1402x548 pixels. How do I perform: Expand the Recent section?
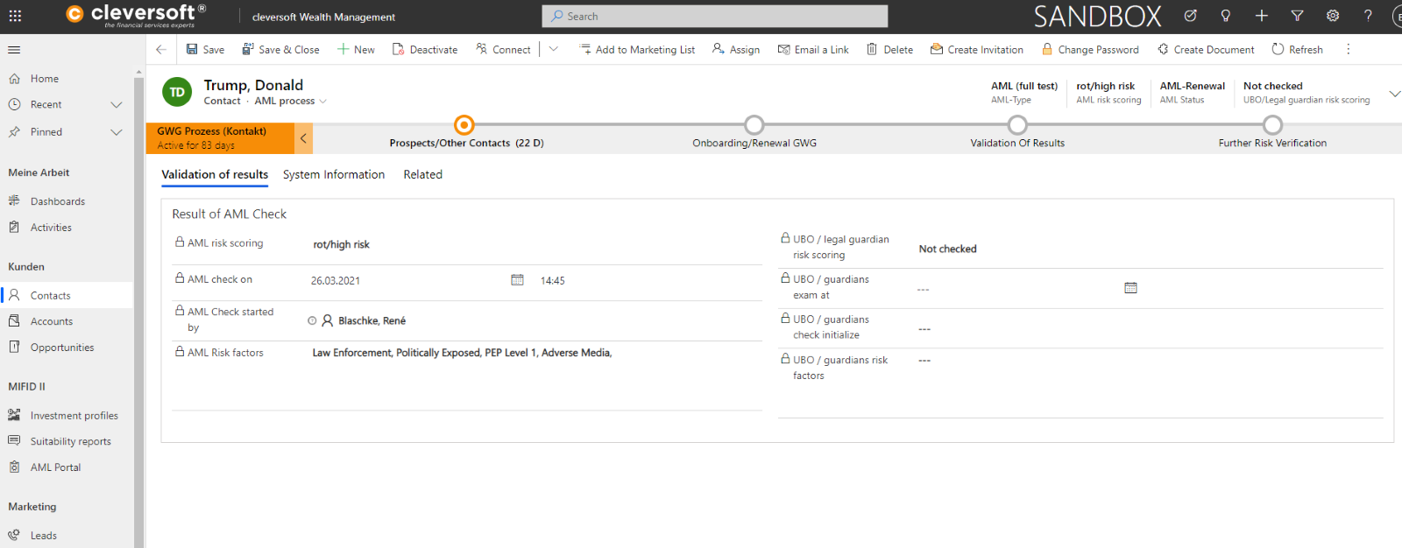(x=116, y=105)
